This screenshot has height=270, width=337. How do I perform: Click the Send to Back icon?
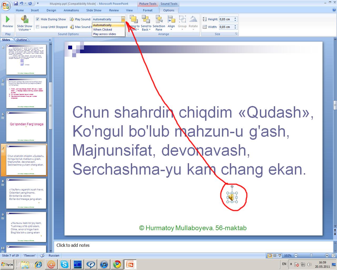pyautogui.click(x=146, y=20)
